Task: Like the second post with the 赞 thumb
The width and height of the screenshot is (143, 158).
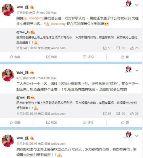Action: tap(125, 122)
